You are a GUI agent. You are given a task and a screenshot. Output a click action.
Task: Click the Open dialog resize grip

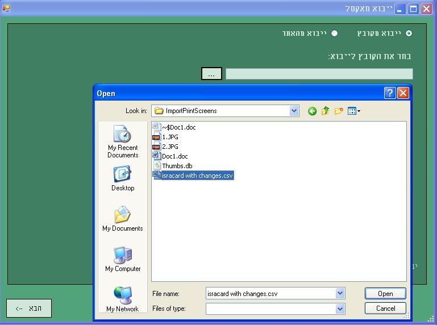click(x=406, y=315)
